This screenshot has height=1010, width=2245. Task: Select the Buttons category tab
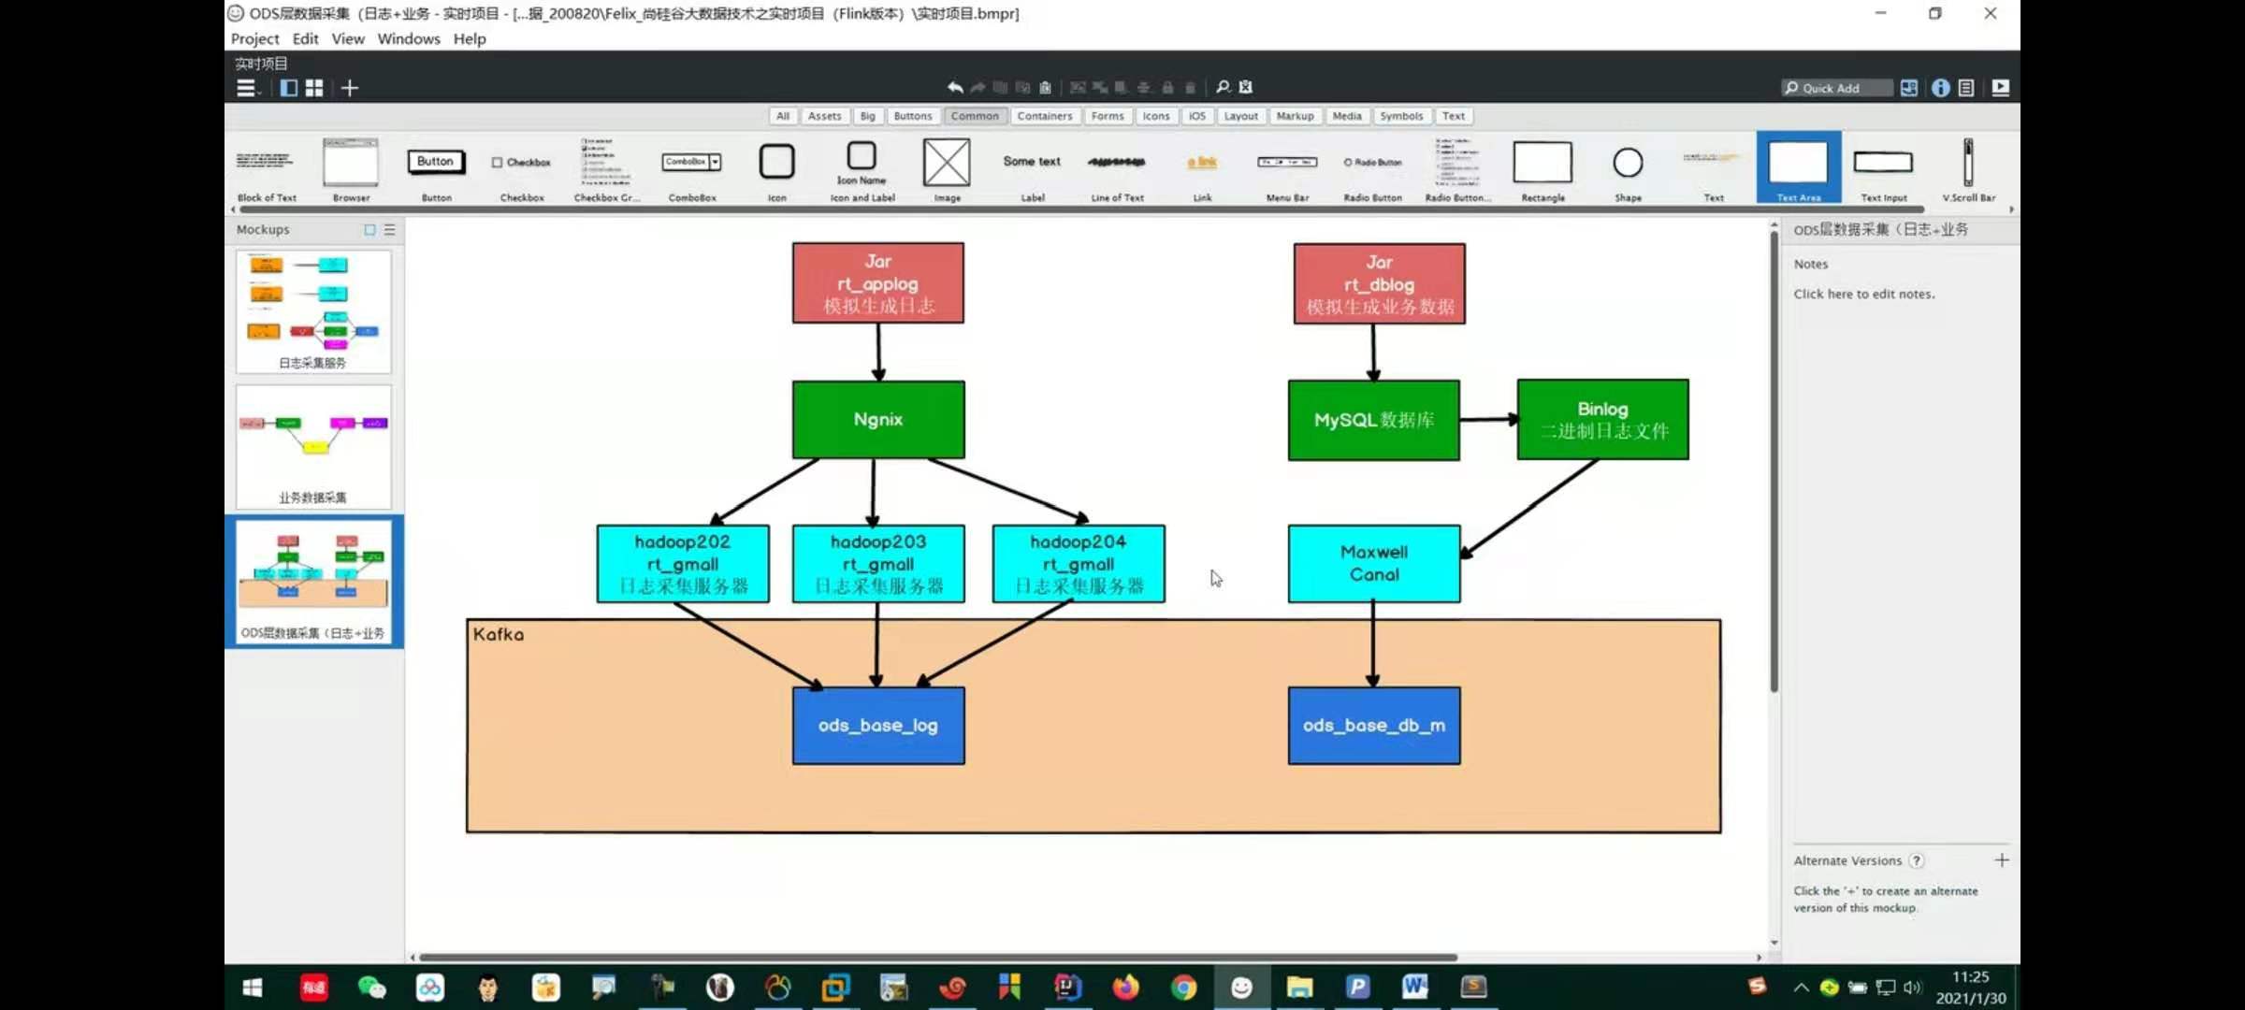(913, 116)
